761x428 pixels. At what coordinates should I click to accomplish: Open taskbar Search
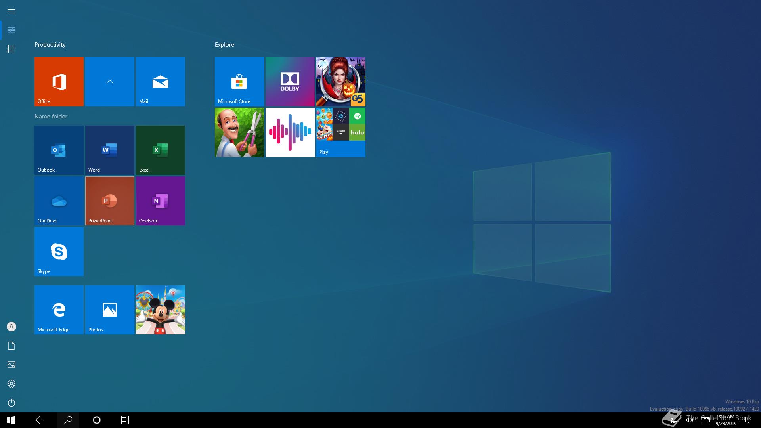point(68,420)
